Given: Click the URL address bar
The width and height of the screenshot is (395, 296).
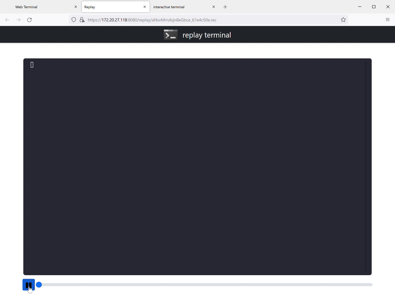Looking at the screenshot, I should pyautogui.click(x=208, y=20).
